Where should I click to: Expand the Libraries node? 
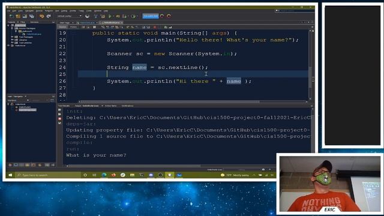click(12, 40)
